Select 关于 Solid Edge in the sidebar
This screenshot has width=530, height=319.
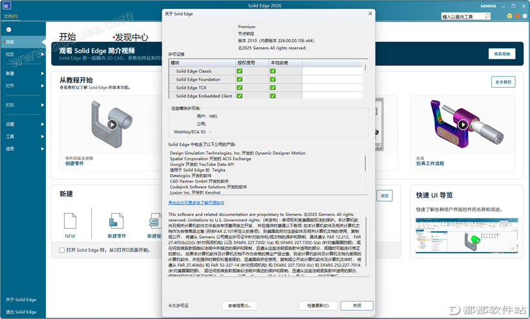pyautogui.click(x=21, y=300)
